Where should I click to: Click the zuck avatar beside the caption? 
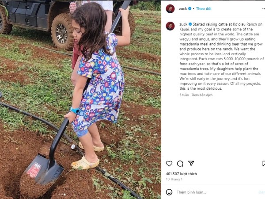pos(170,26)
